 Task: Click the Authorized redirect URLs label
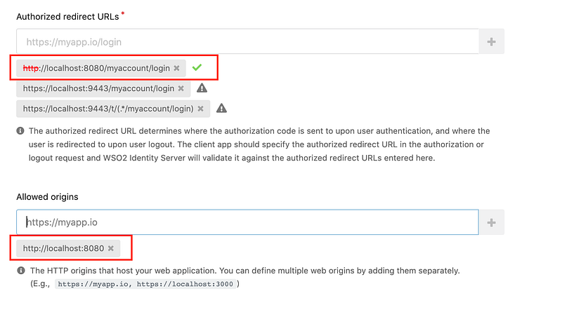point(67,17)
